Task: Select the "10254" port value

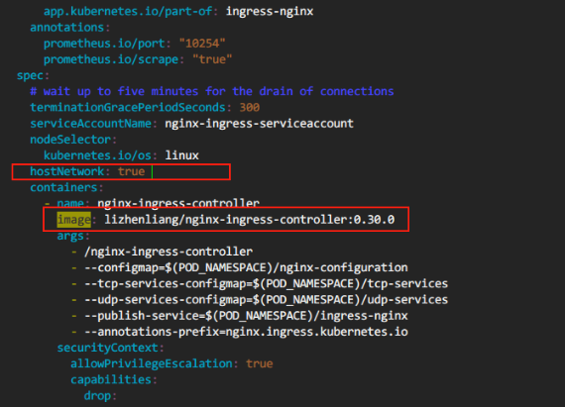Action: 202,44
